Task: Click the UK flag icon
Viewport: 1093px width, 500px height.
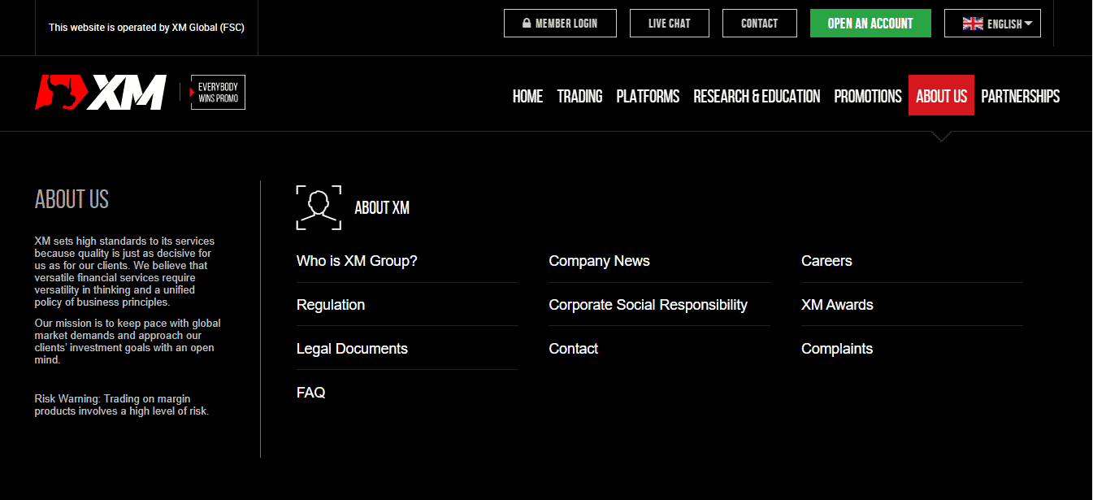Action: (x=973, y=24)
